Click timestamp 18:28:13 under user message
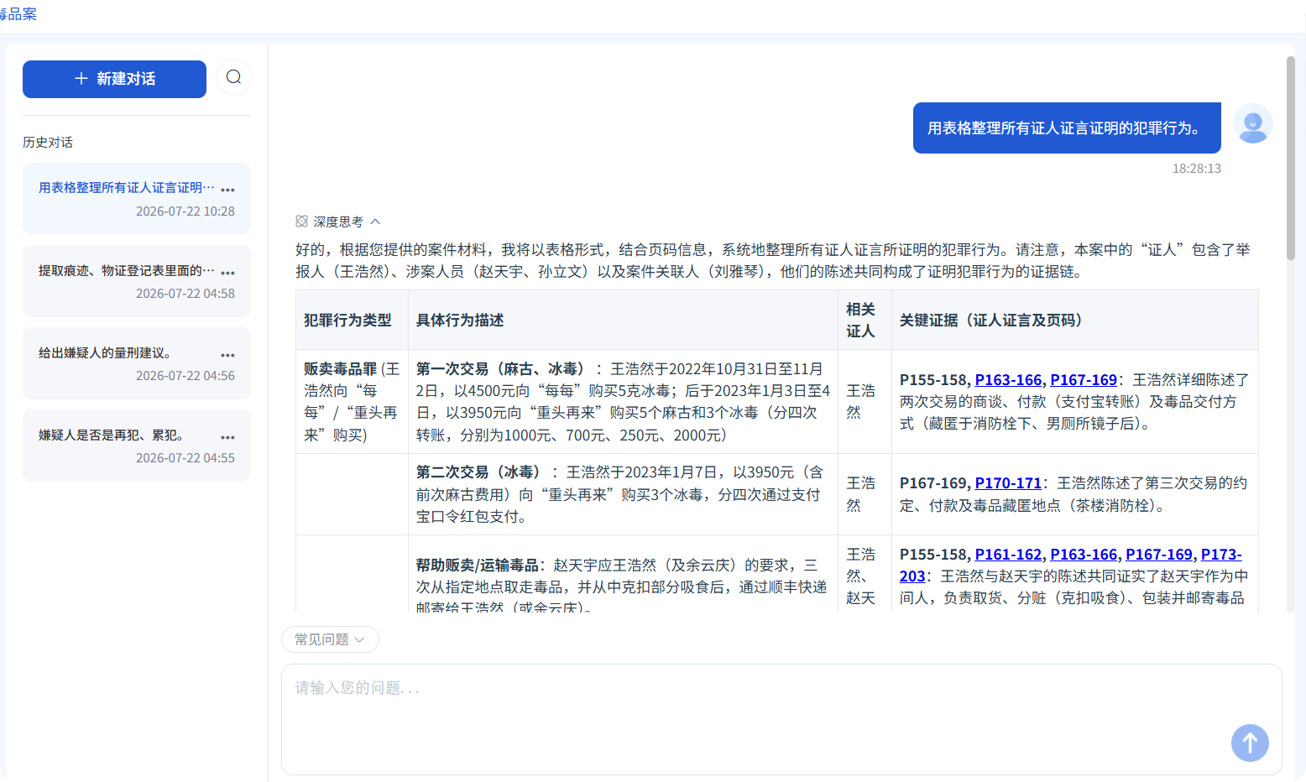Screen dimensions: 1306x782 click(1196, 169)
